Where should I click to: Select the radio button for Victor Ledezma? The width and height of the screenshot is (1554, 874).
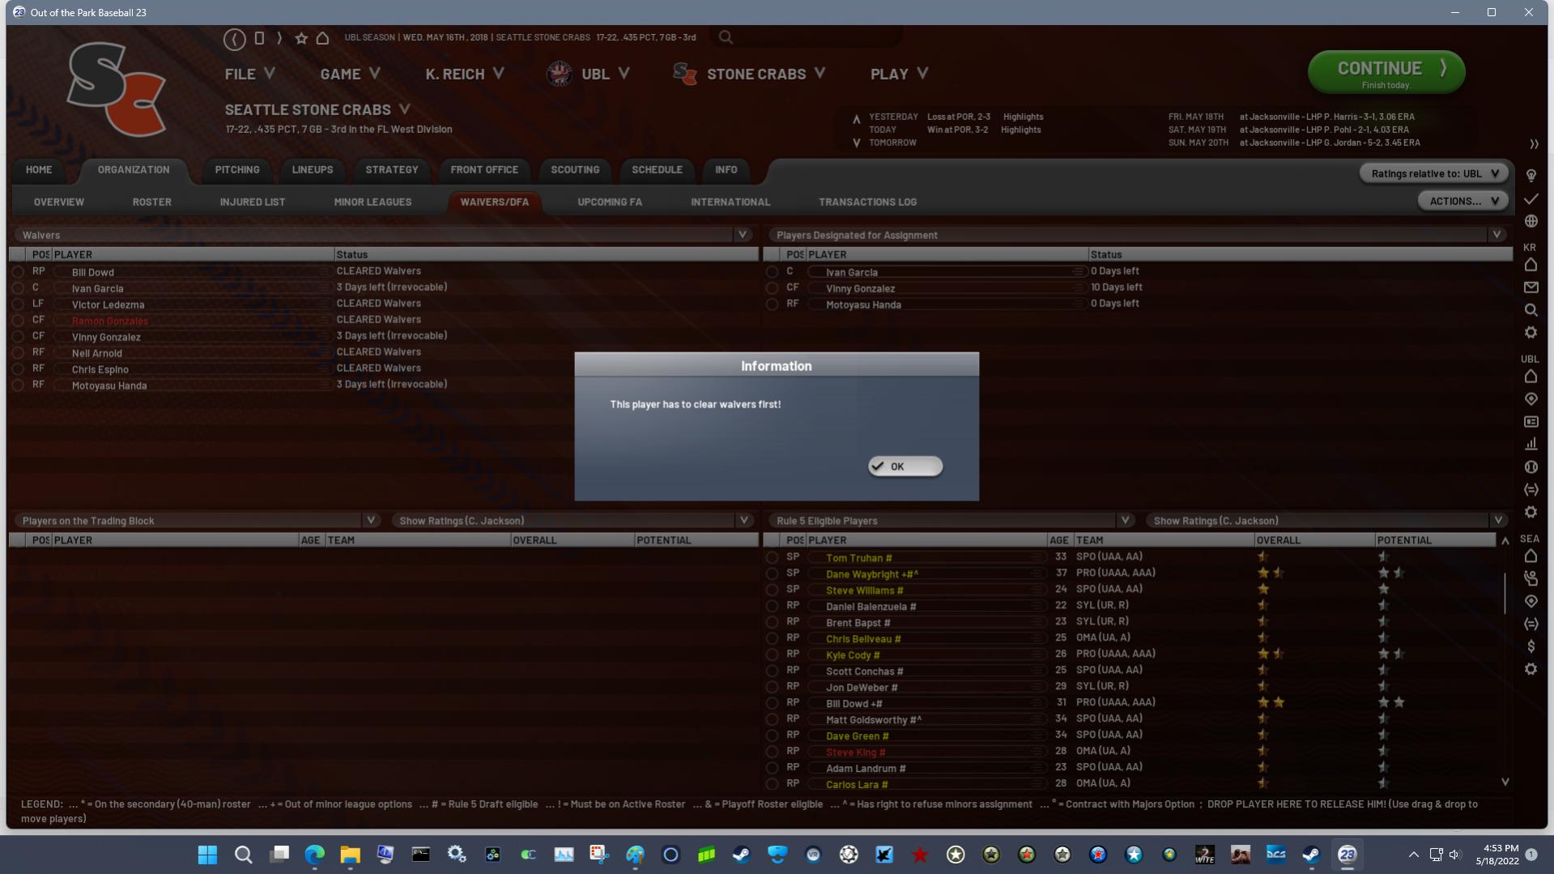[18, 305]
